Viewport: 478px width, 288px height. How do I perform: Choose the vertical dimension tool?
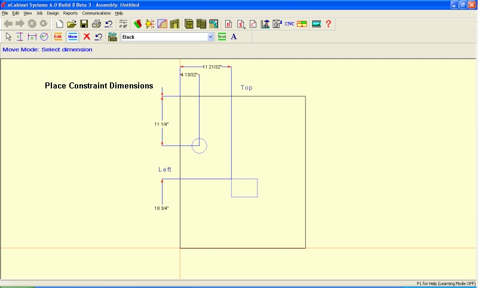tap(20, 37)
